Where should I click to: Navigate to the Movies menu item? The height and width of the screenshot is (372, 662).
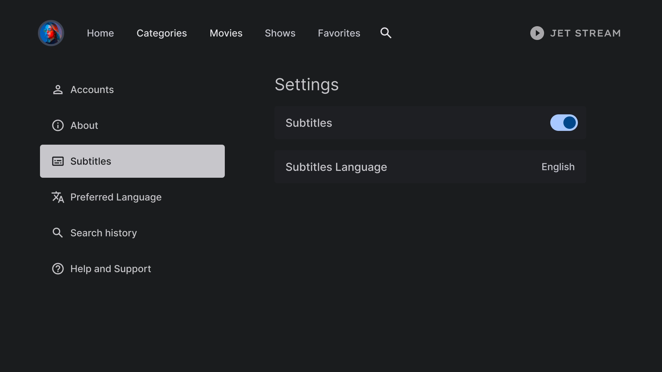[226, 33]
